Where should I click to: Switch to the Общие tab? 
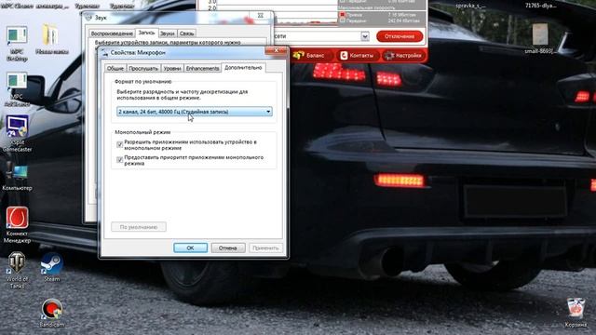(x=115, y=68)
